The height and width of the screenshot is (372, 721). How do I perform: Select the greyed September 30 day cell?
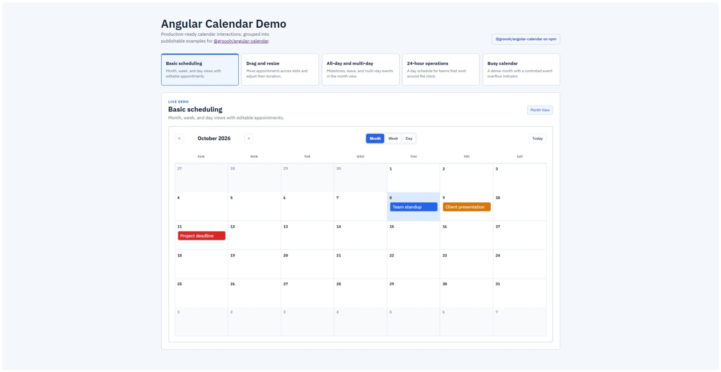tap(360, 178)
